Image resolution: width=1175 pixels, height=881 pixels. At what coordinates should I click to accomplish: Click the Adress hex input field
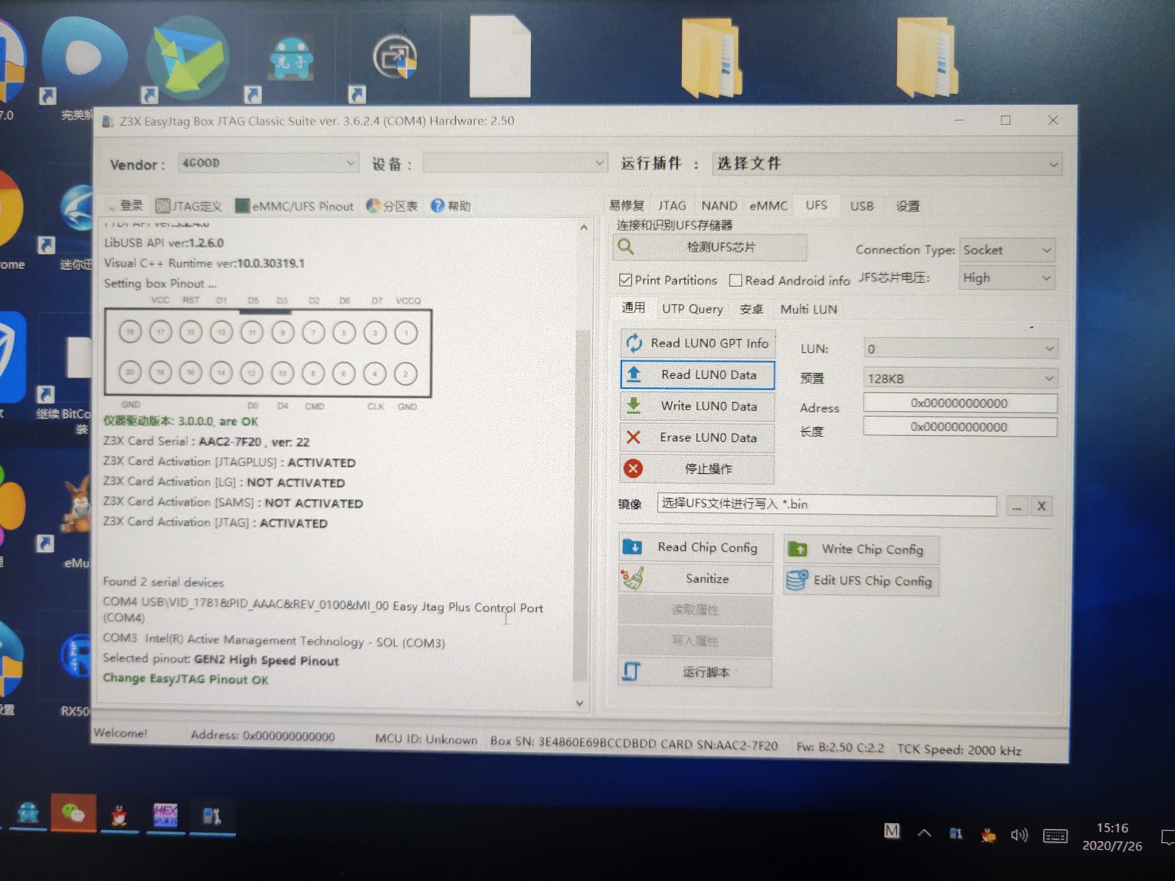click(x=959, y=403)
